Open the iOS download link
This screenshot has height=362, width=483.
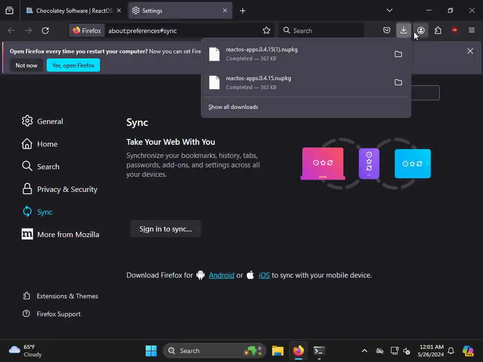(264, 275)
